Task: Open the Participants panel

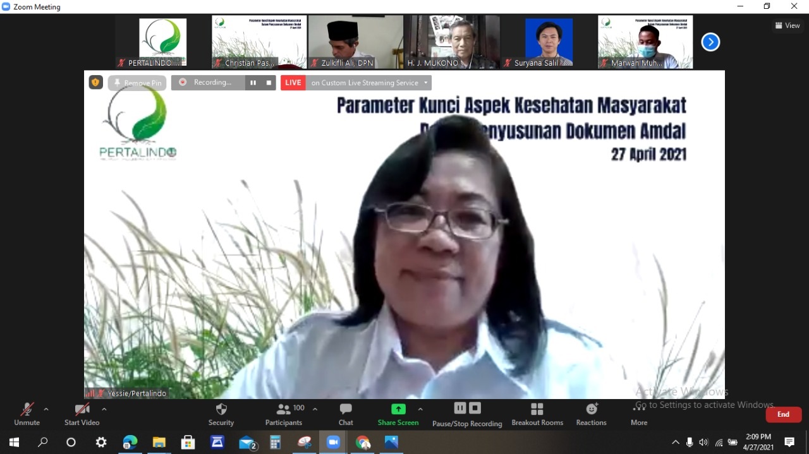Action: [284, 414]
